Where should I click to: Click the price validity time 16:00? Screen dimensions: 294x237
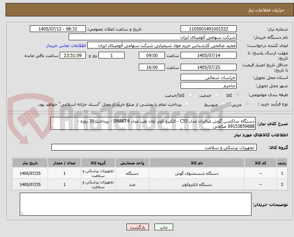(x=152, y=67)
